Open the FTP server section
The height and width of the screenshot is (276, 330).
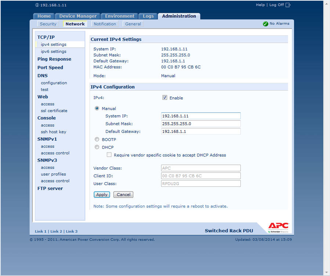coord(50,188)
